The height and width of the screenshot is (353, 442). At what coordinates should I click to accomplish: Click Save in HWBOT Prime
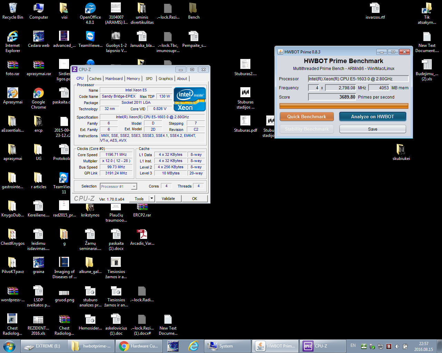point(373,129)
